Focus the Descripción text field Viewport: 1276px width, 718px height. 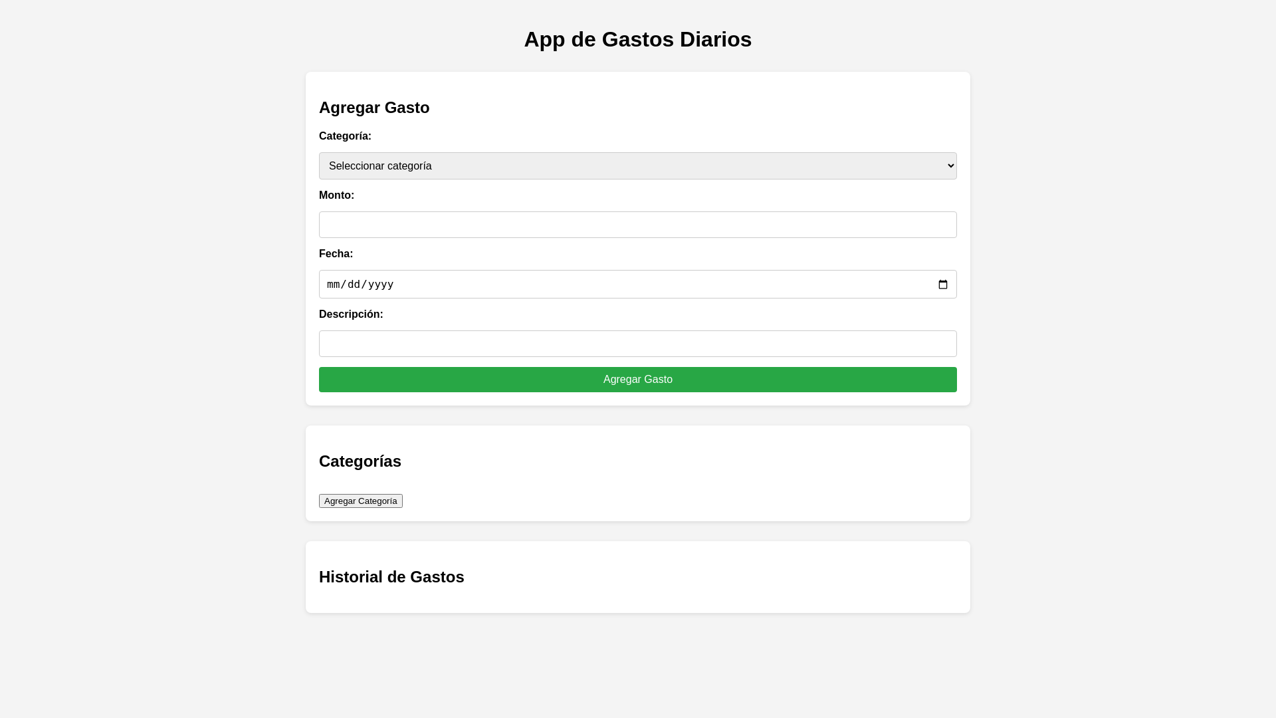point(637,344)
